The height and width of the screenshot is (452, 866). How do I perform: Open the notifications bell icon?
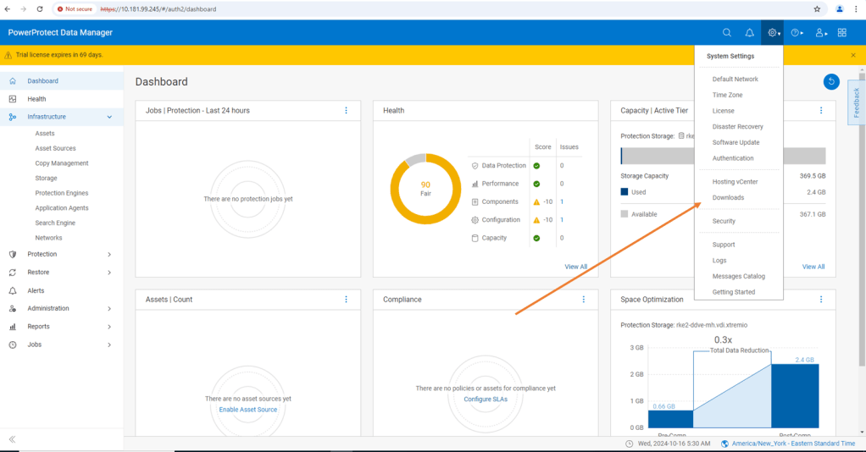[x=749, y=33]
